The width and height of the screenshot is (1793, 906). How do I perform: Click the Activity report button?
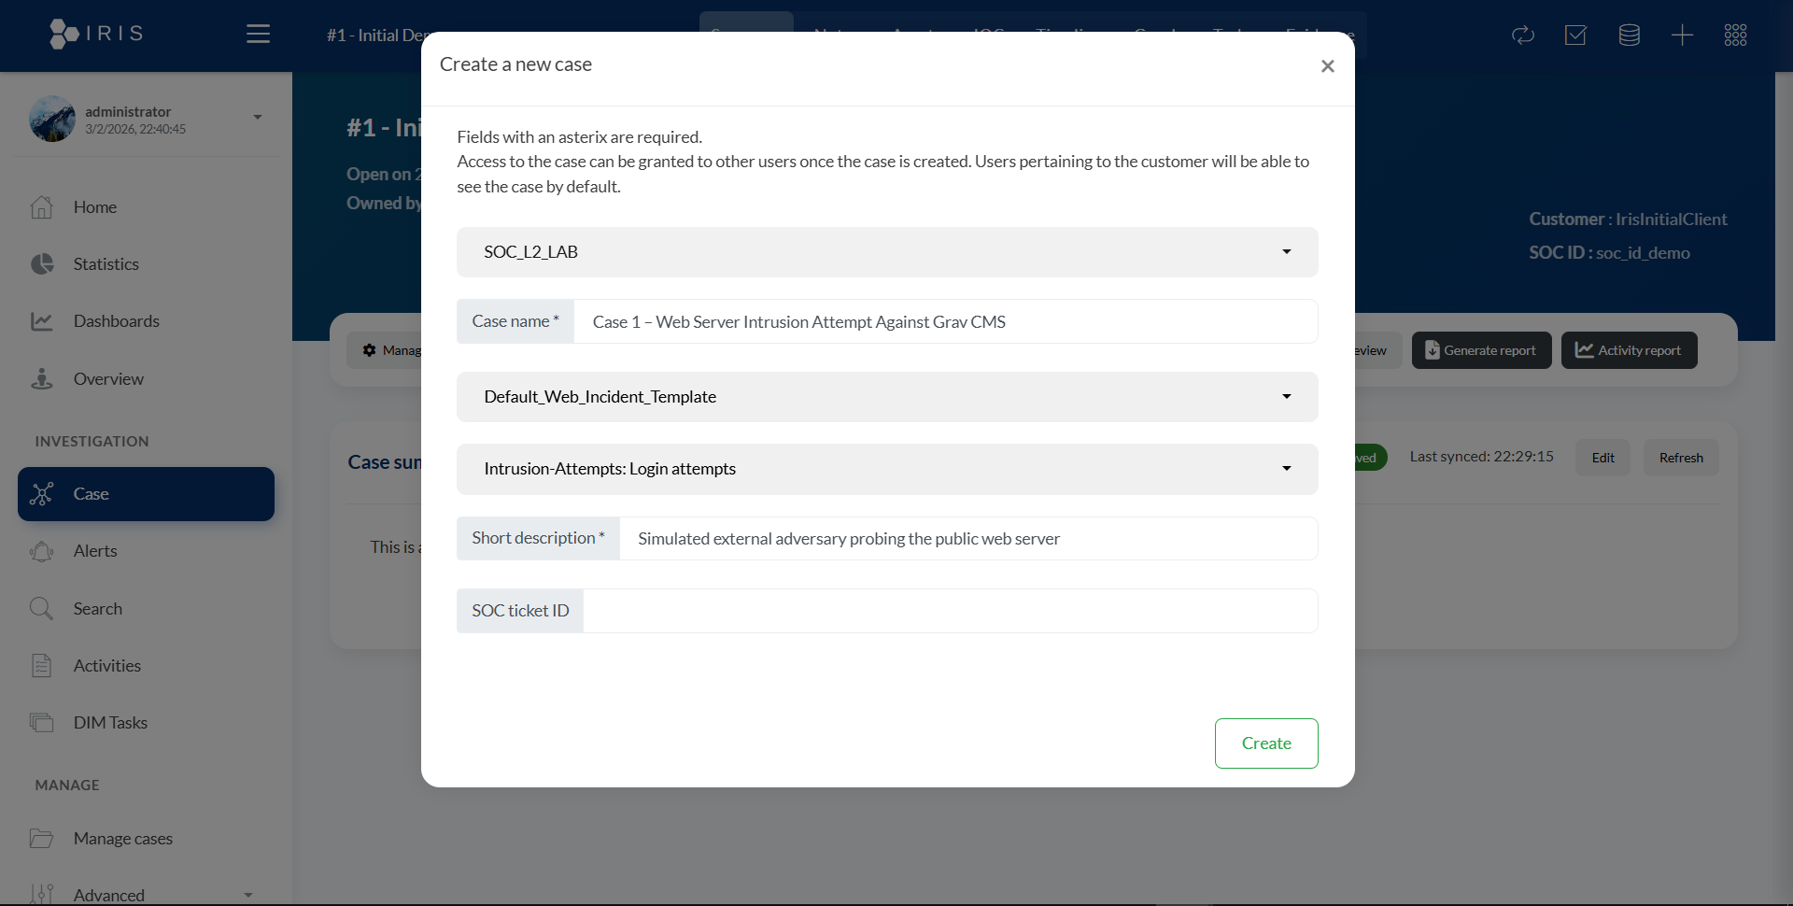tap(1629, 350)
